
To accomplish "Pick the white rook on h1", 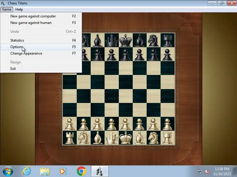I will pyautogui.click(x=167, y=138).
